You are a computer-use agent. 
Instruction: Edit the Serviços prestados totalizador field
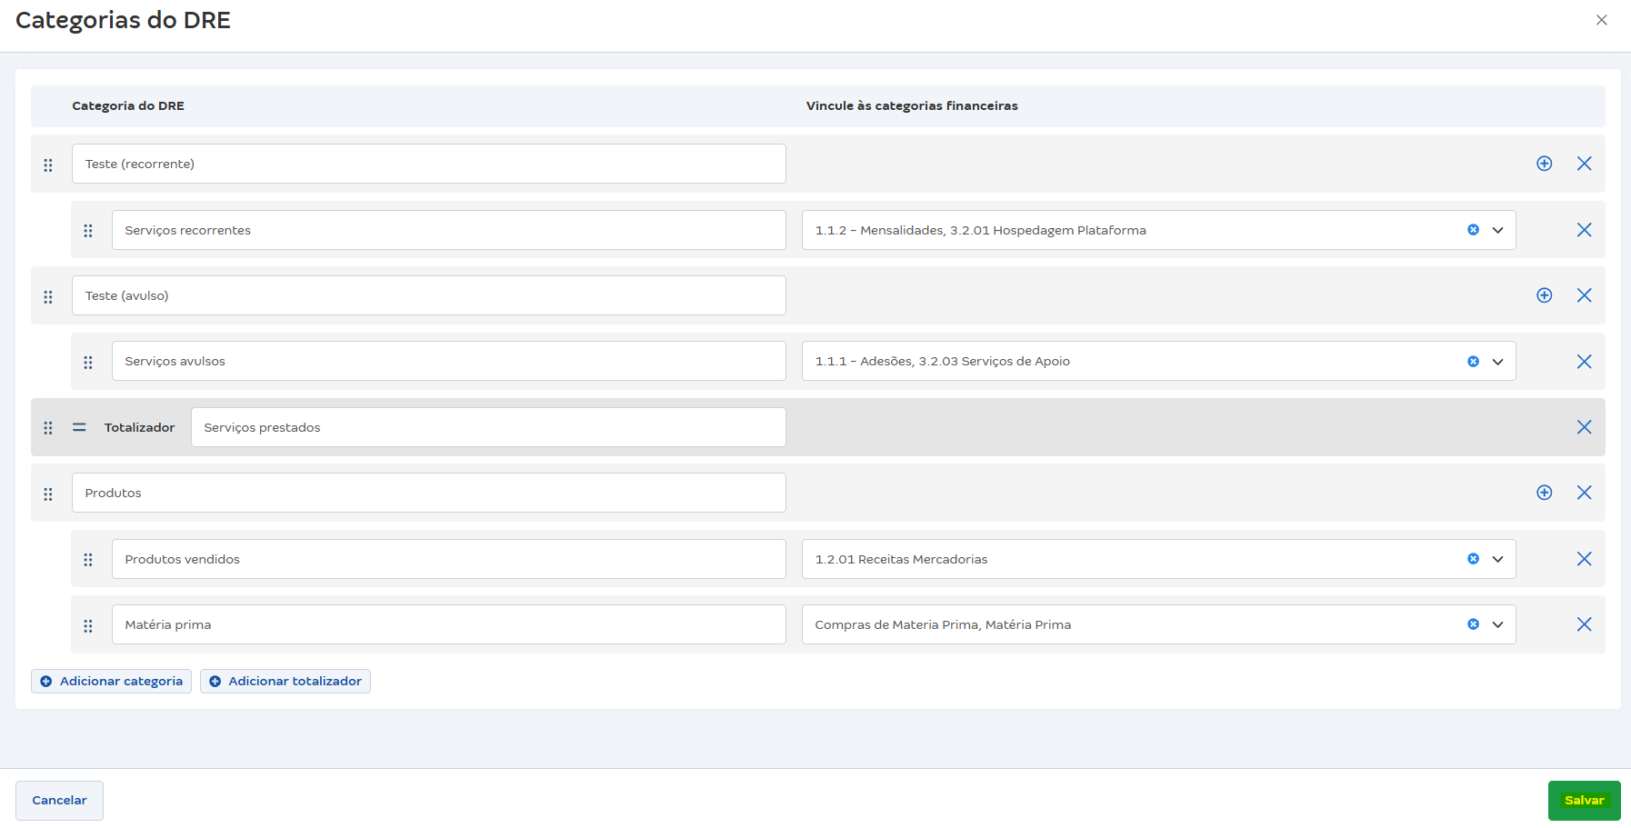pos(488,427)
